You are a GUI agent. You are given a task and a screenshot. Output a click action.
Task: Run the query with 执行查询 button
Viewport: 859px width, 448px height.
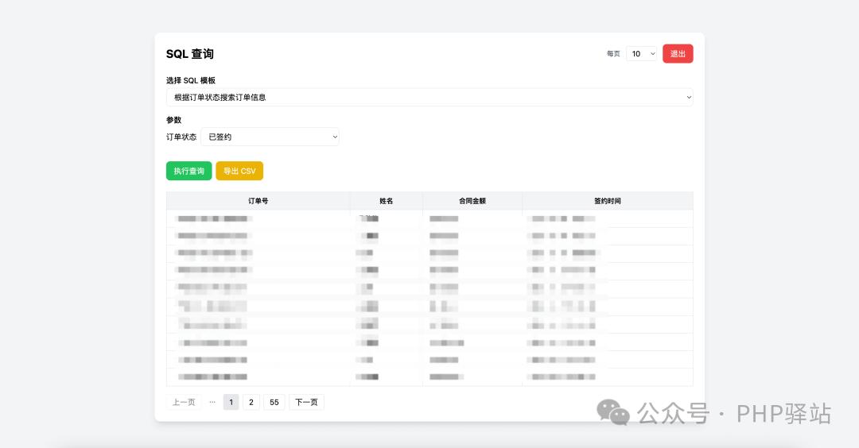tap(189, 171)
